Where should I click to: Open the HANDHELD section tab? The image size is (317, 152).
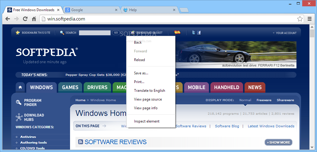click(x=227, y=88)
